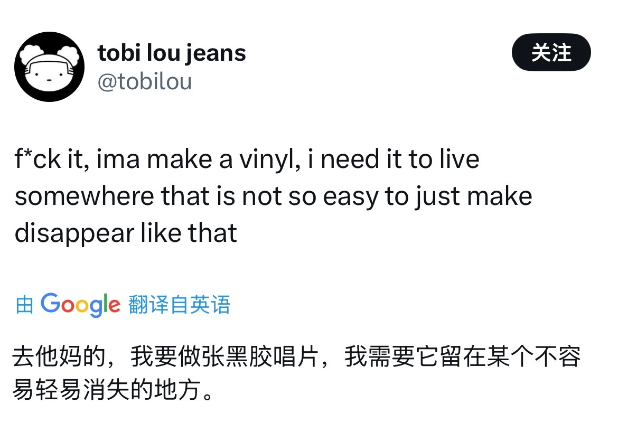
Task: Click the blue "G" of Google logo
Action: pos(50,304)
